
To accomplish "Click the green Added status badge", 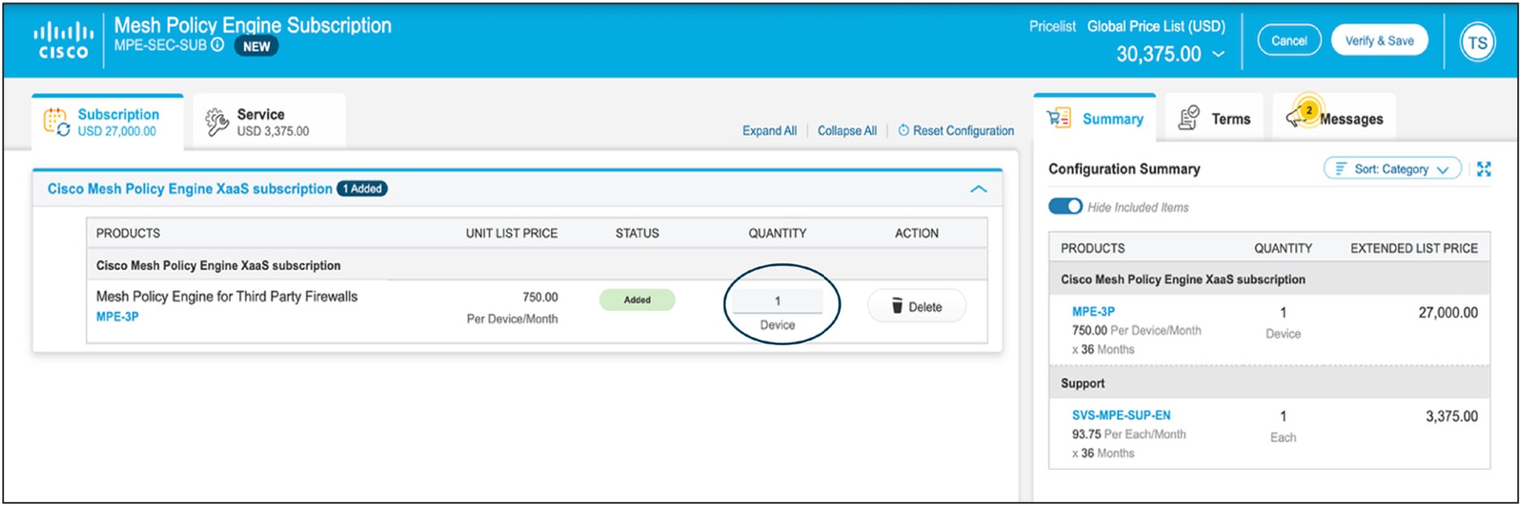I will pyautogui.click(x=637, y=300).
